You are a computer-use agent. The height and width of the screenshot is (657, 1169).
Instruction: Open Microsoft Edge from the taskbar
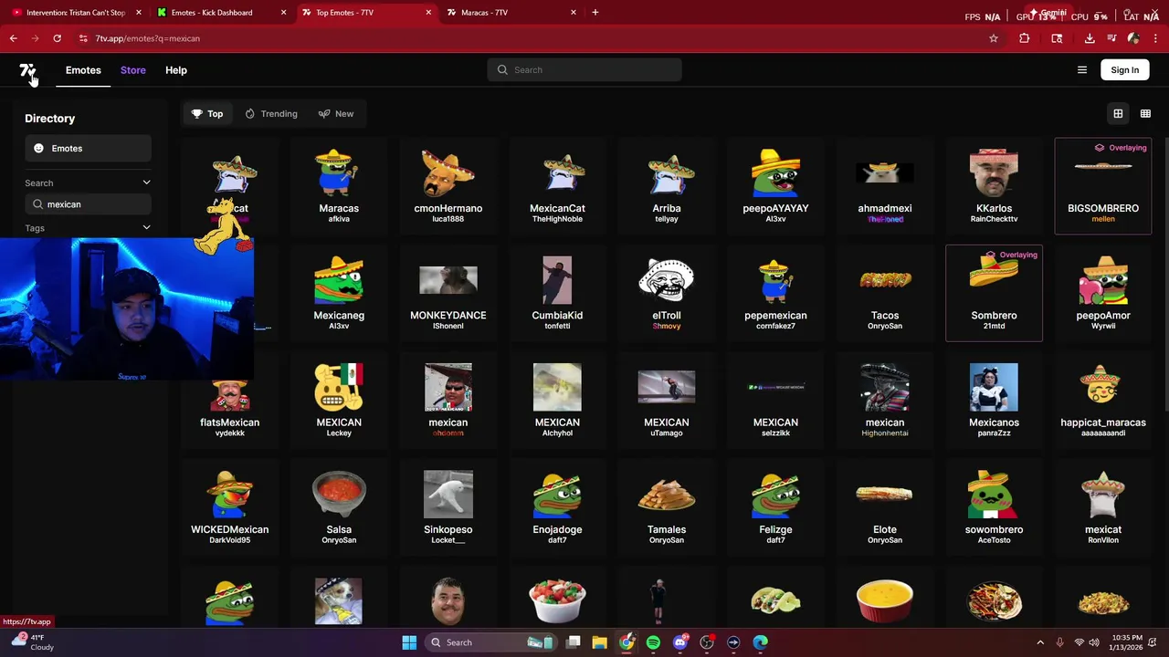click(x=760, y=642)
